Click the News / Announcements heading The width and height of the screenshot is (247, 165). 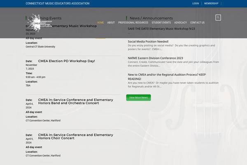(151, 18)
